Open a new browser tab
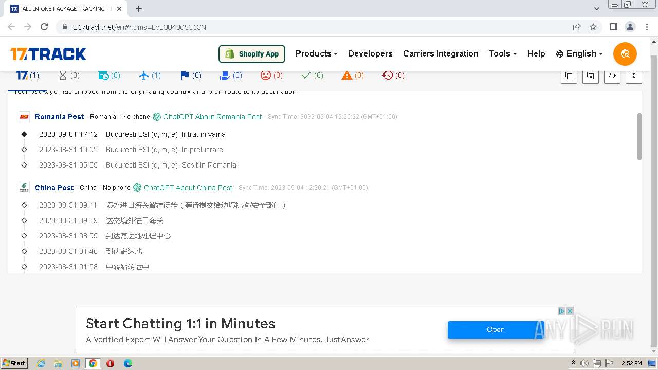 click(x=139, y=9)
